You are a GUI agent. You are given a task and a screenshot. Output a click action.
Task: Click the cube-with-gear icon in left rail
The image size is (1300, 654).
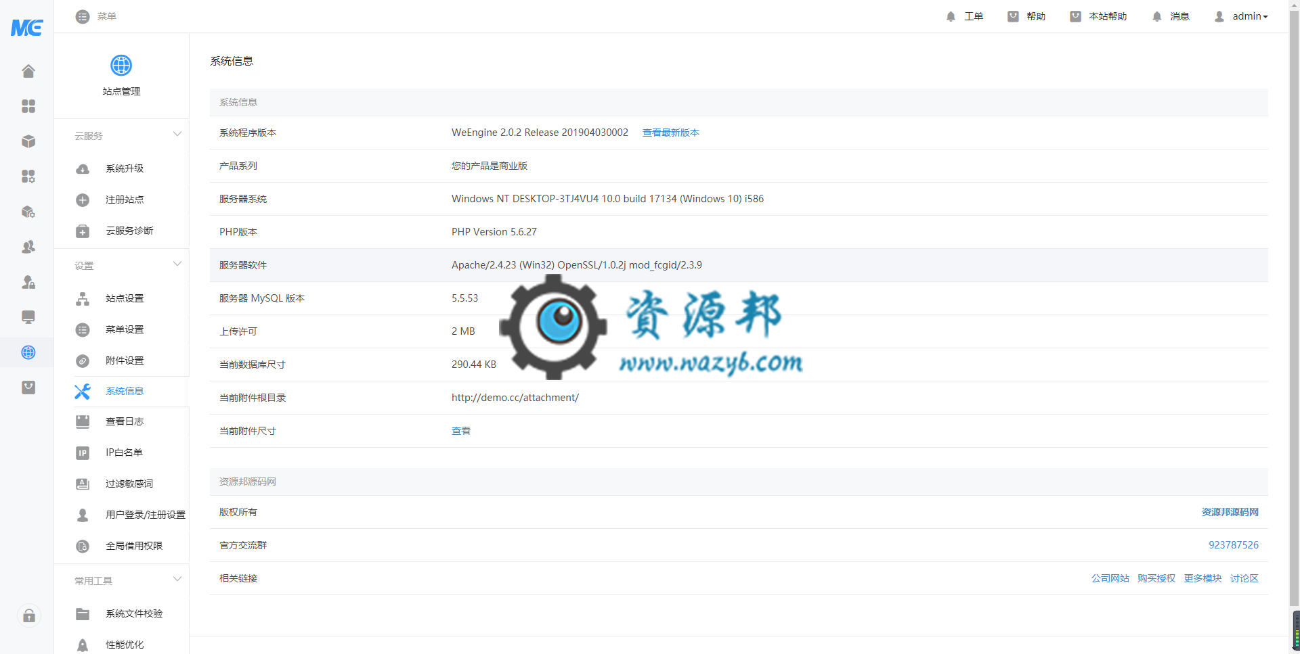[28, 212]
